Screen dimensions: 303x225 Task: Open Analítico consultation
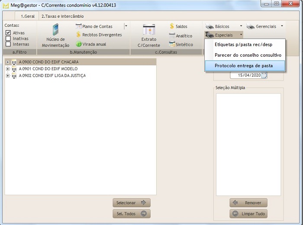coord(181,35)
